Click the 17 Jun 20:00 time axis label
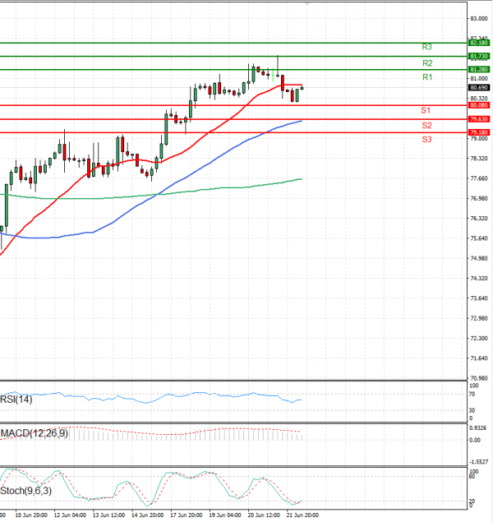Screen dimensions: 493x522 click(186, 515)
